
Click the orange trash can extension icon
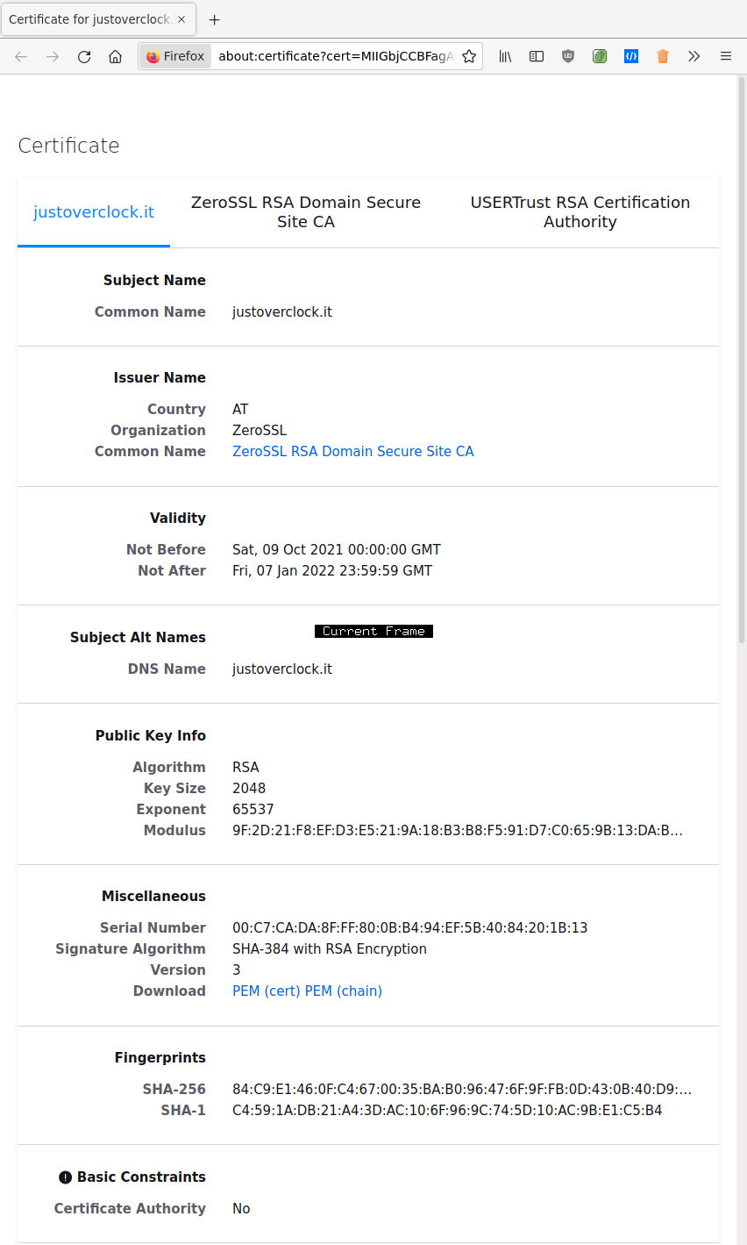pyautogui.click(x=663, y=56)
